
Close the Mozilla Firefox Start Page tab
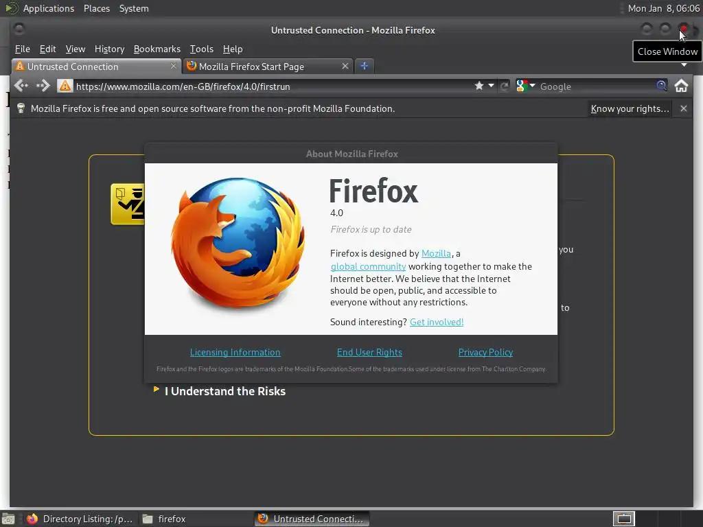pos(345,66)
